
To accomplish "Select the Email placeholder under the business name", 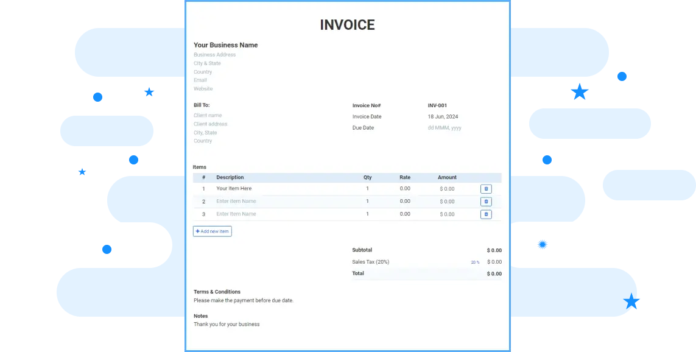I will (x=200, y=80).
